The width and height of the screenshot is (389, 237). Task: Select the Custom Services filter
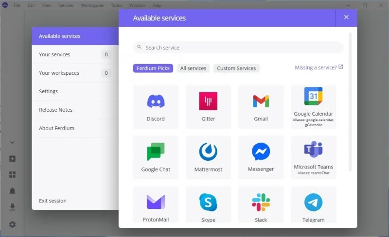coord(236,68)
